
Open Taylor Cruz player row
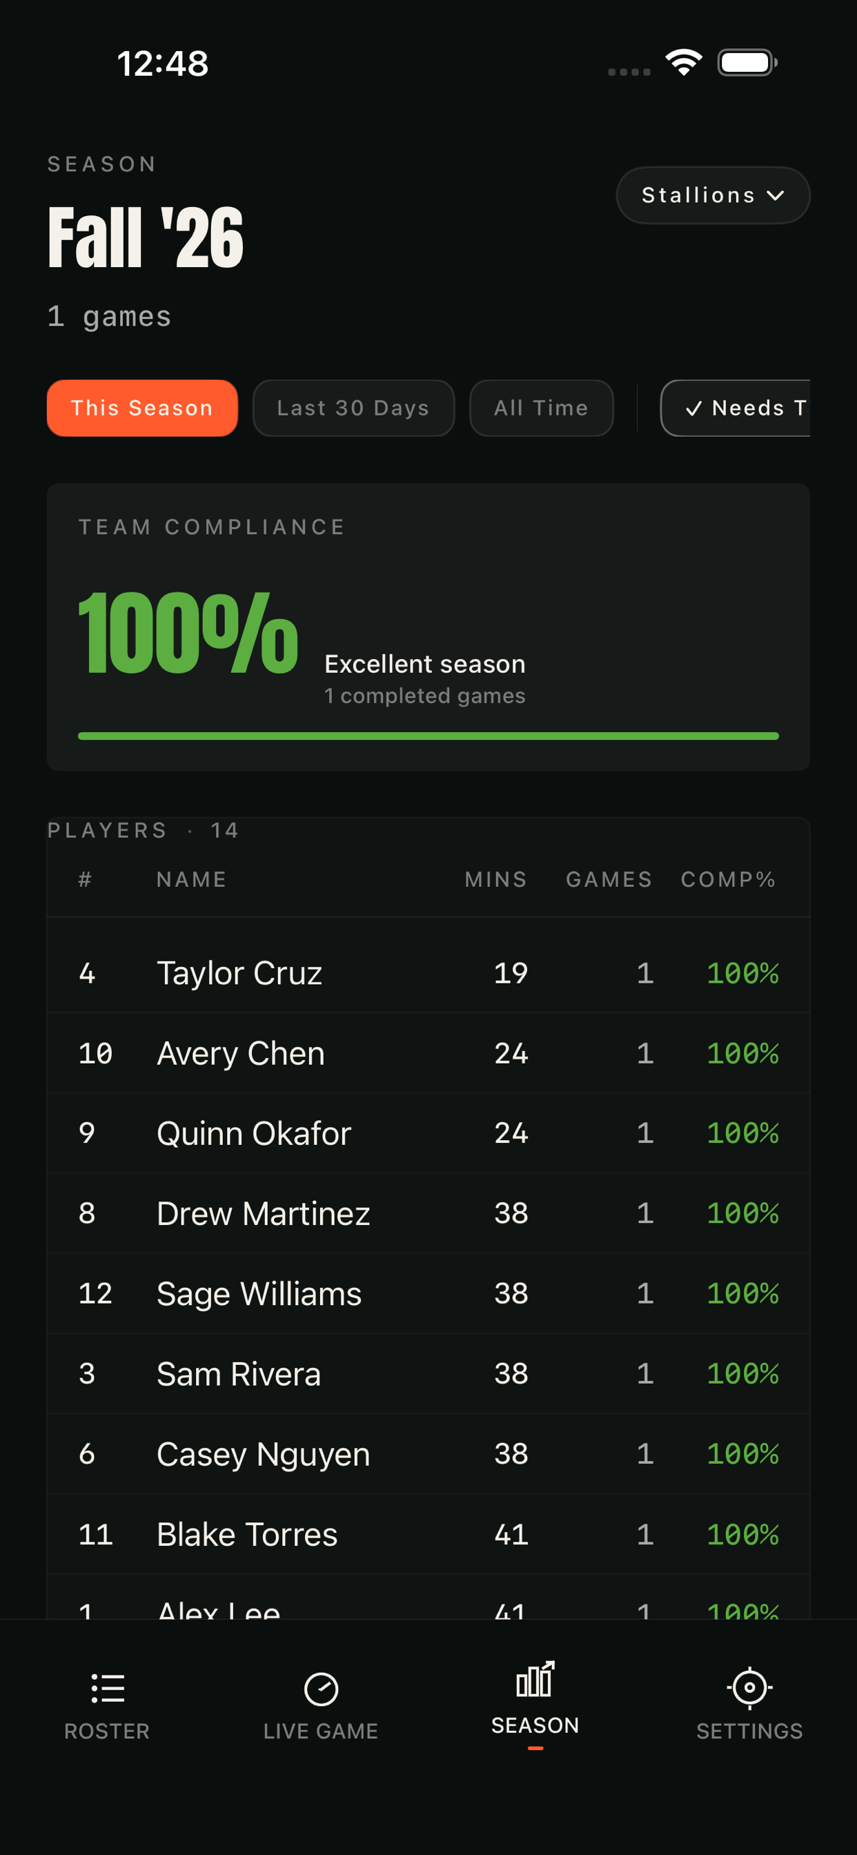[428, 973]
